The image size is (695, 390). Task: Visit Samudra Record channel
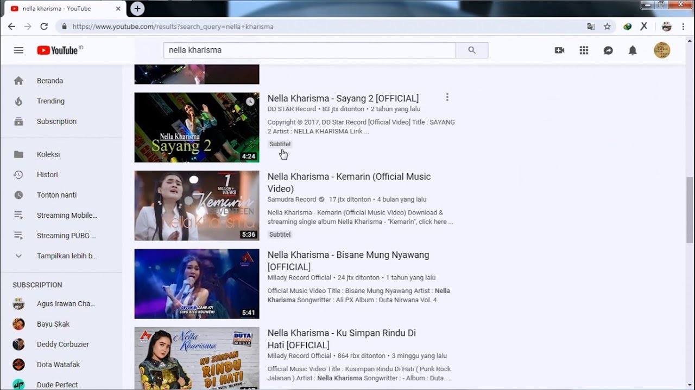coord(292,199)
